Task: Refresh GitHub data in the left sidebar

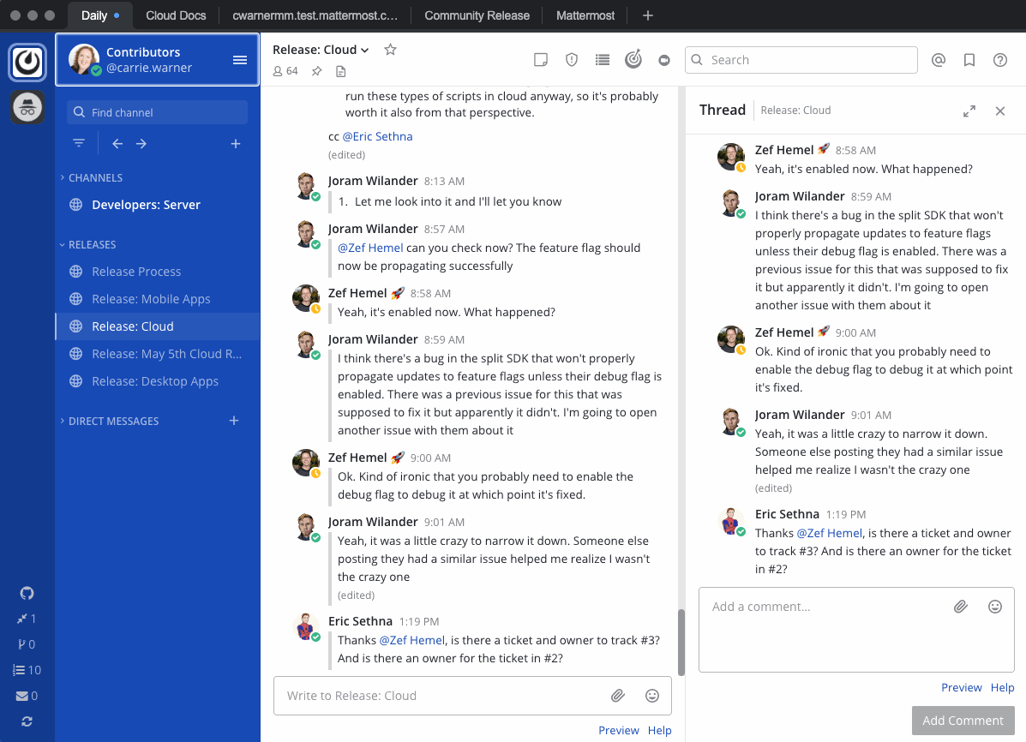Action: (x=27, y=721)
